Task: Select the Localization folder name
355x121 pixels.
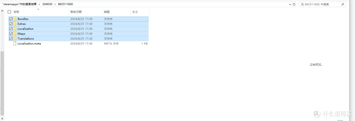Action: (x=26, y=29)
